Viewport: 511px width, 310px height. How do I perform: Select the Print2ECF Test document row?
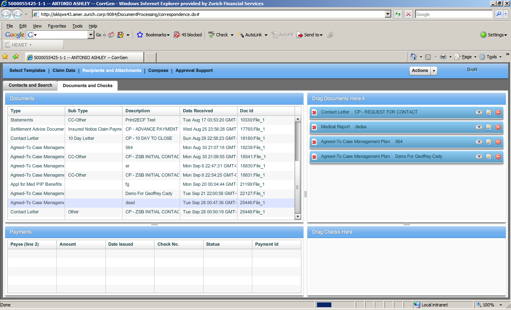coord(151,120)
